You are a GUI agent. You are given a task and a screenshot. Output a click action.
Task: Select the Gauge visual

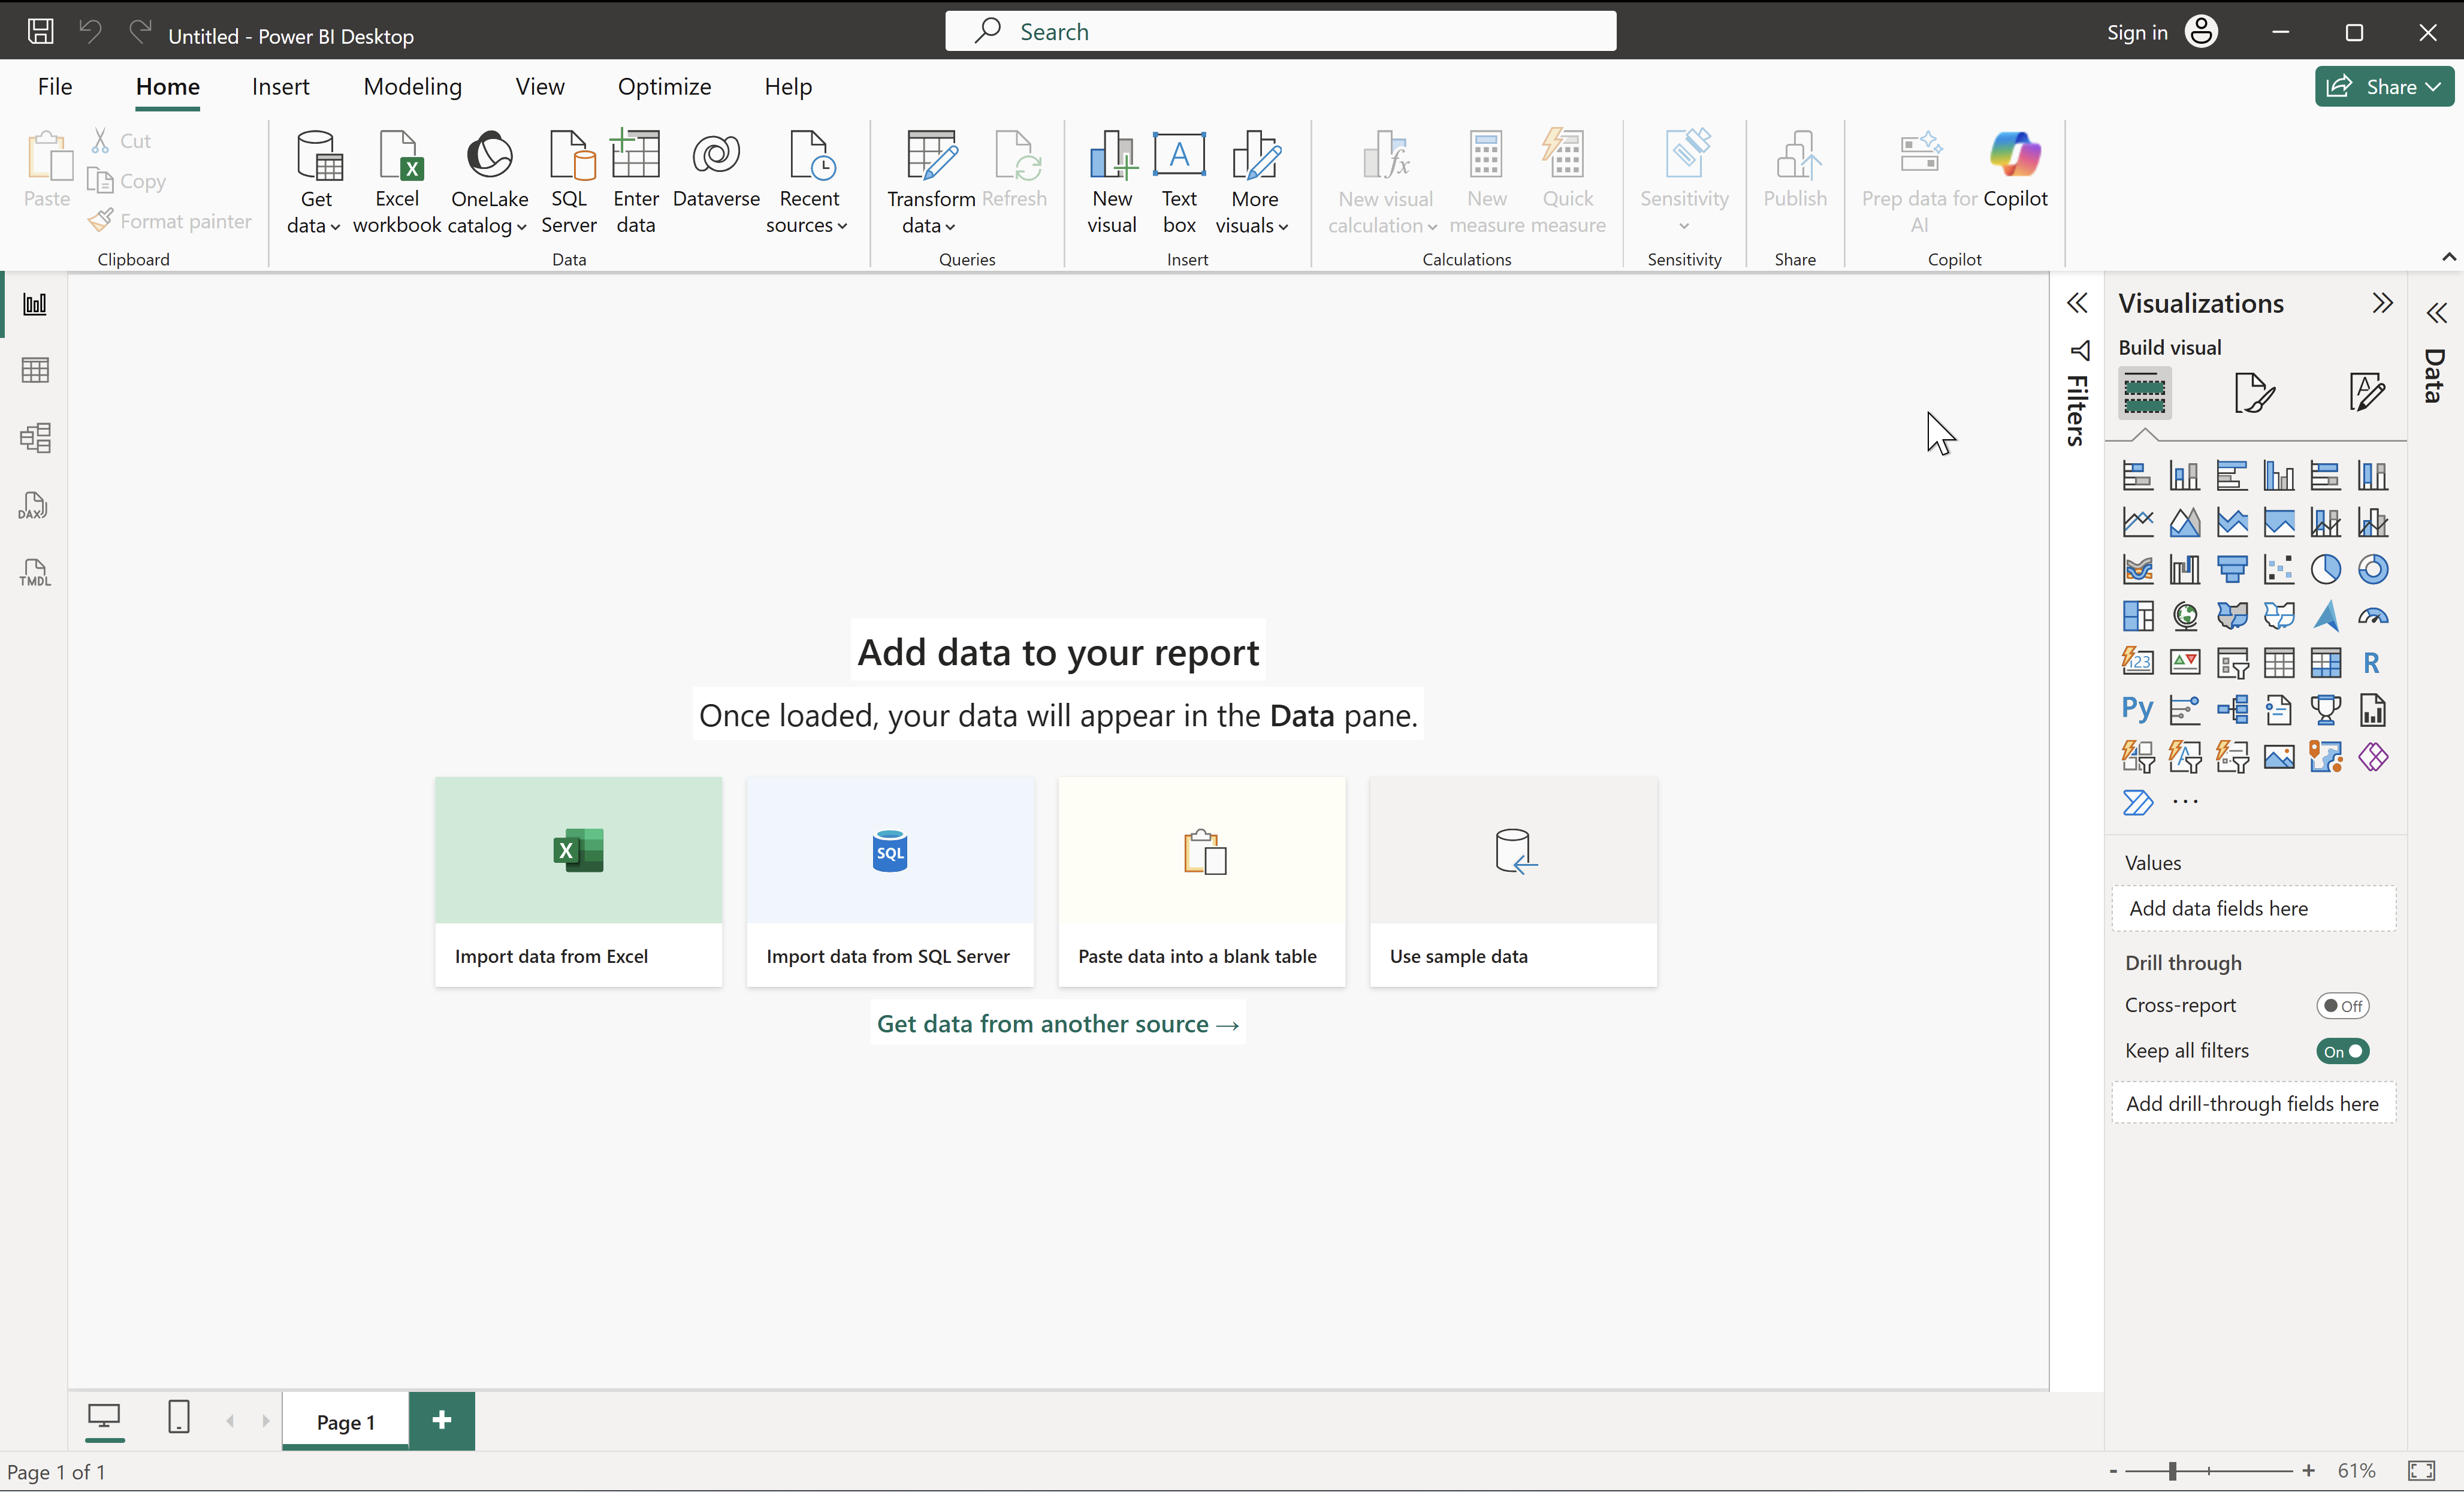(2373, 616)
